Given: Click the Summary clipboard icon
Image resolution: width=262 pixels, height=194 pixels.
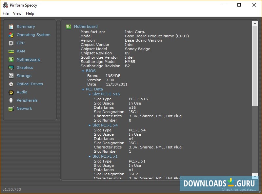Looking at the screenshot, I should pyautogui.click(x=11, y=27).
